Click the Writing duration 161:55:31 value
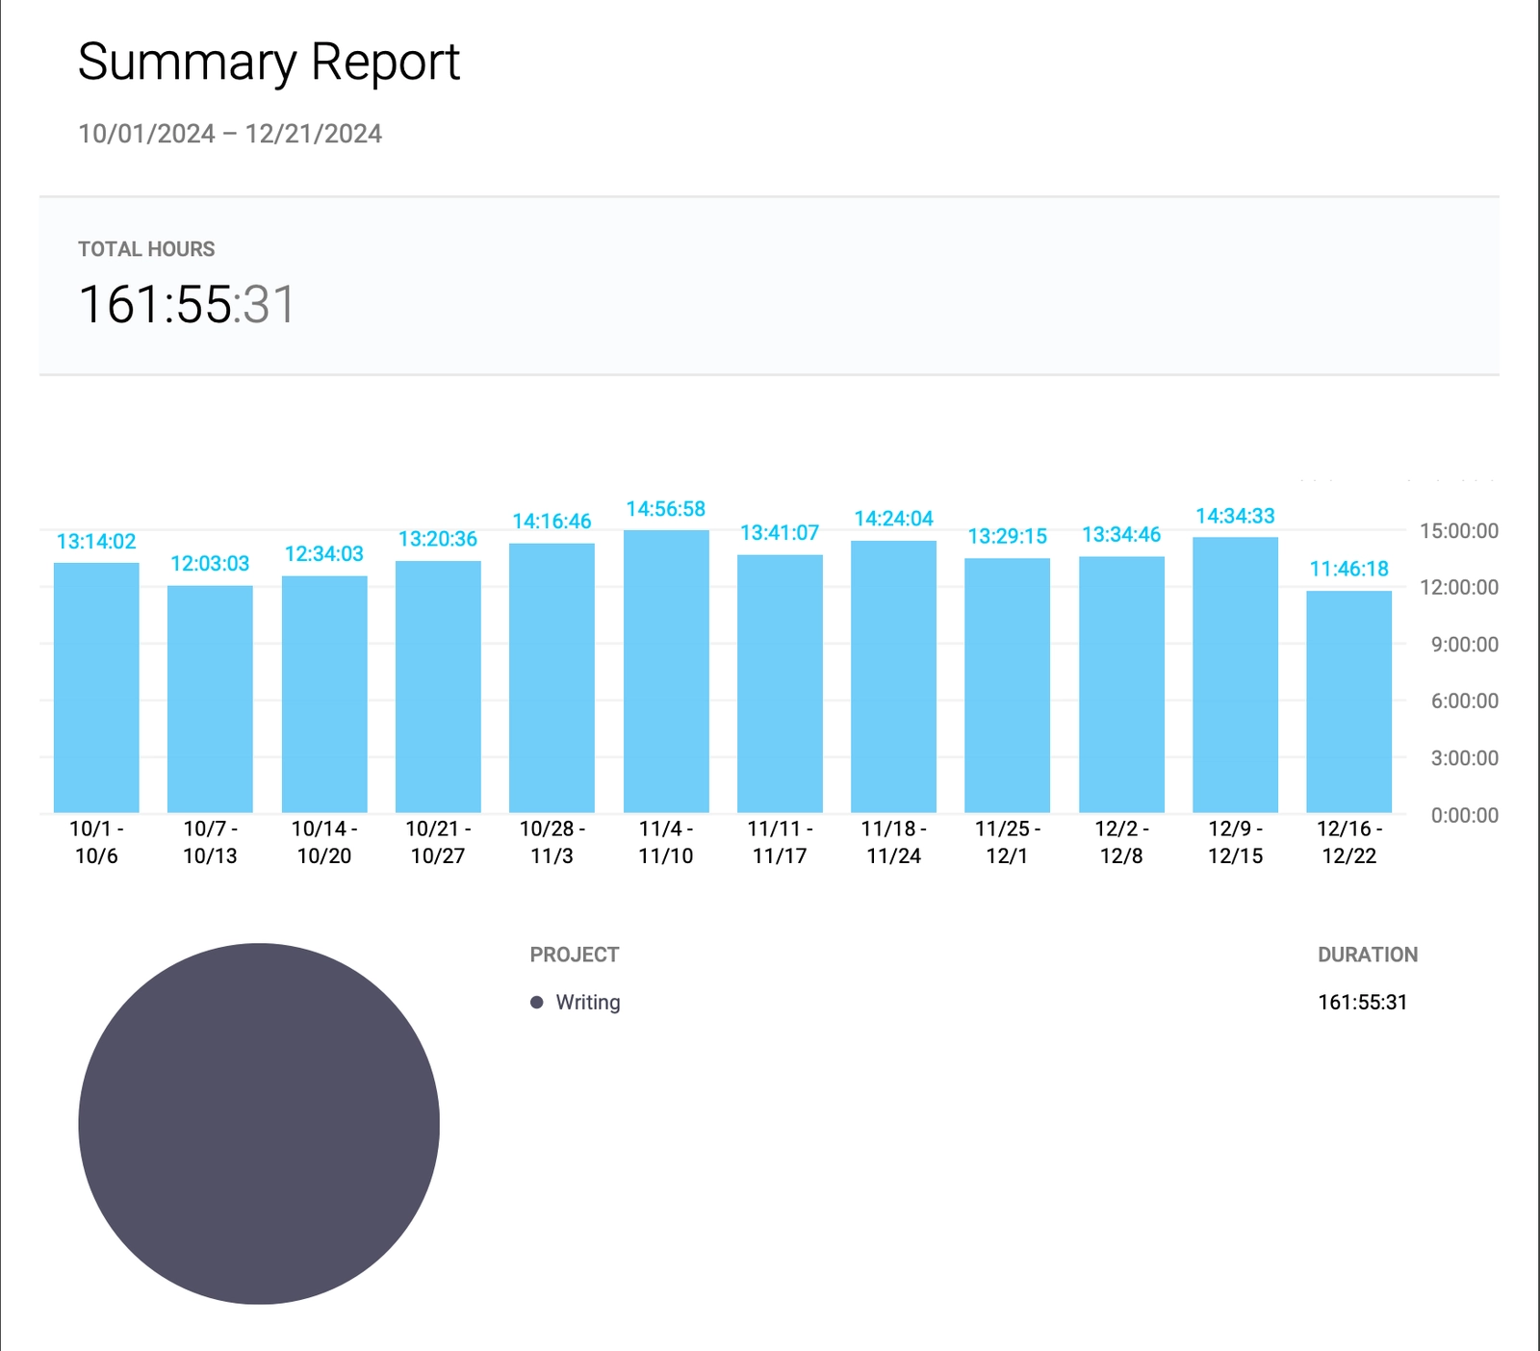Image resolution: width=1540 pixels, height=1351 pixels. pos(1362,1003)
